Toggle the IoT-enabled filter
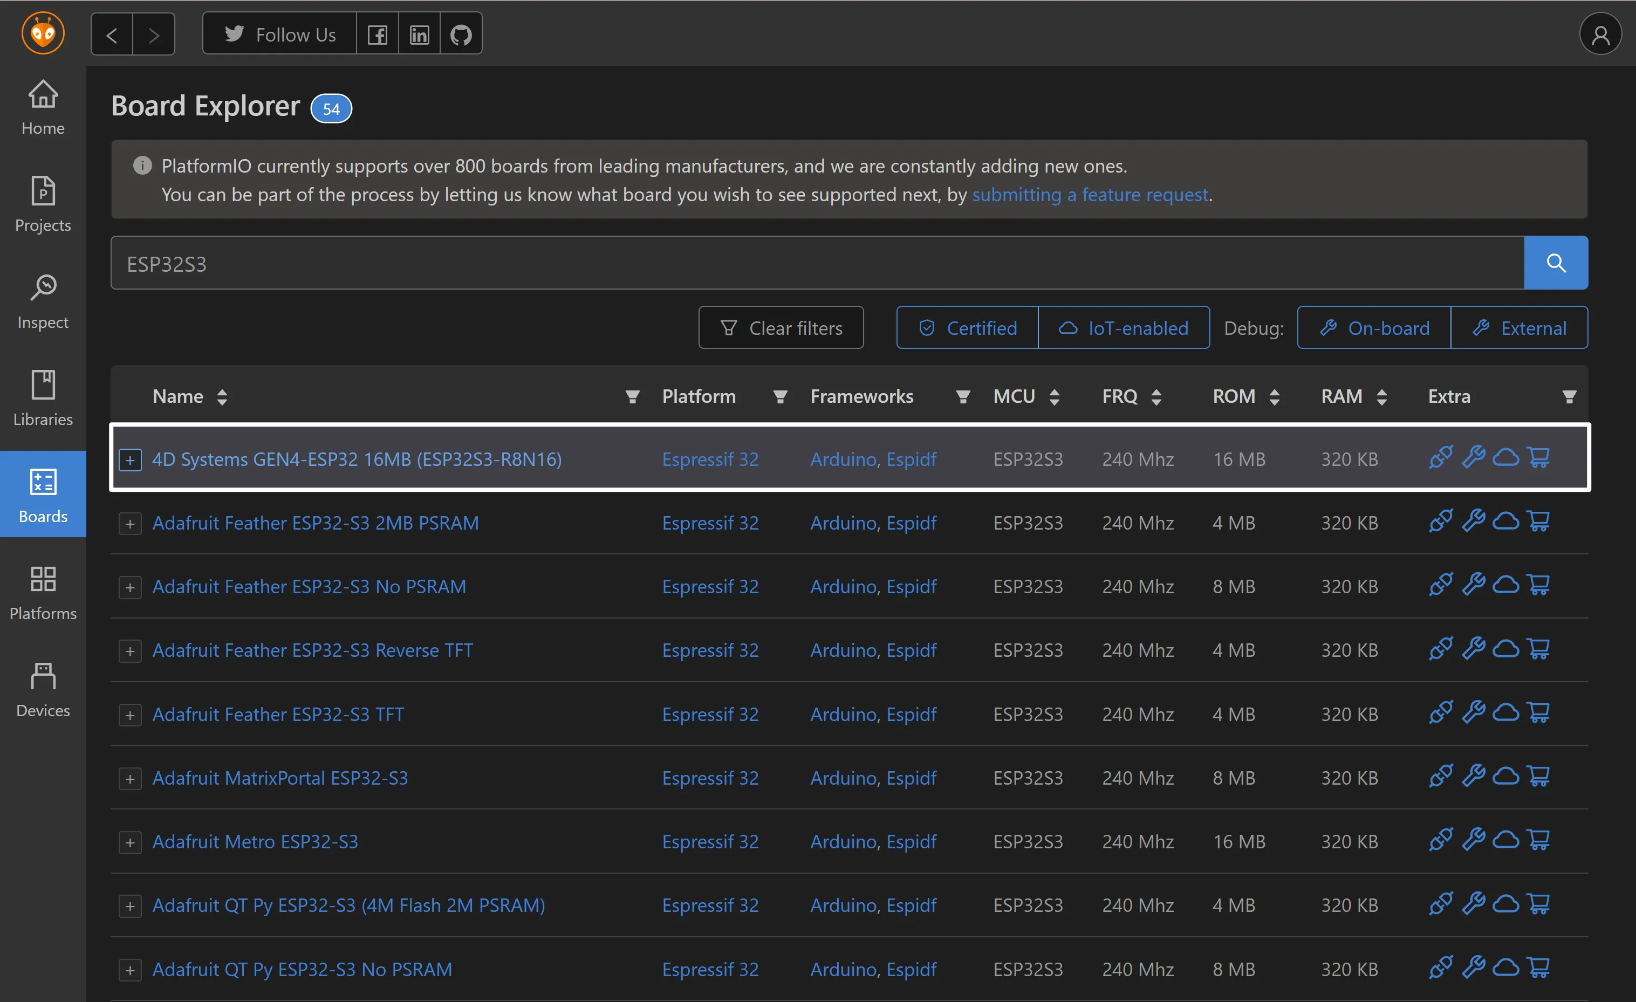The width and height of the screenshot is (1636, 1002). tap(1124, 327)
